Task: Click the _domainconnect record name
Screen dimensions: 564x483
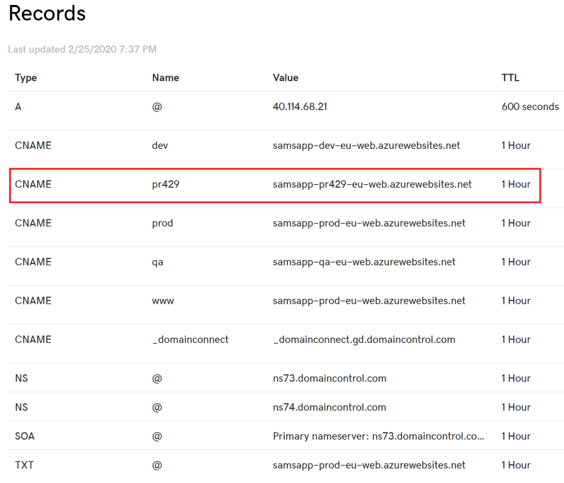Action: point(190,340)
